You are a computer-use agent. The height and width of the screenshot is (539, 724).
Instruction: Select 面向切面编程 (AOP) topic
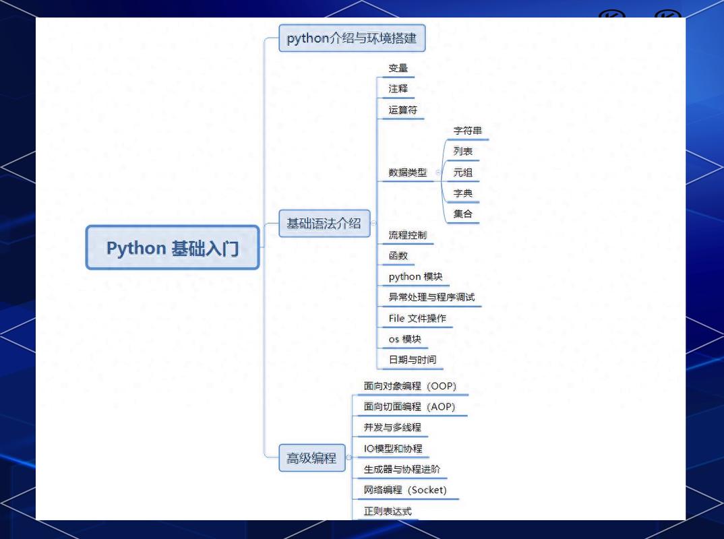pyautogui.click(x=410, y=406)
